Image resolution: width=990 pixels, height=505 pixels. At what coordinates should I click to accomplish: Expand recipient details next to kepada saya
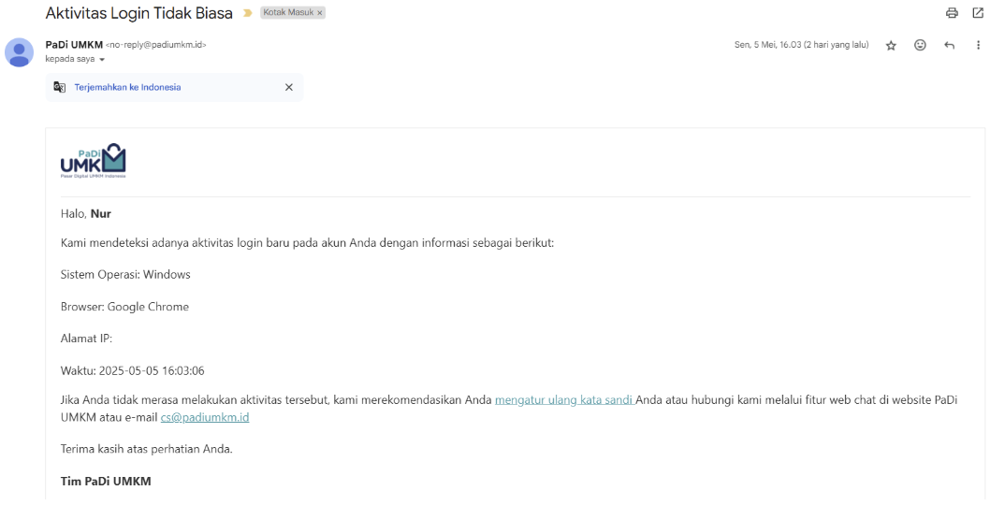[x=102, y=59]
